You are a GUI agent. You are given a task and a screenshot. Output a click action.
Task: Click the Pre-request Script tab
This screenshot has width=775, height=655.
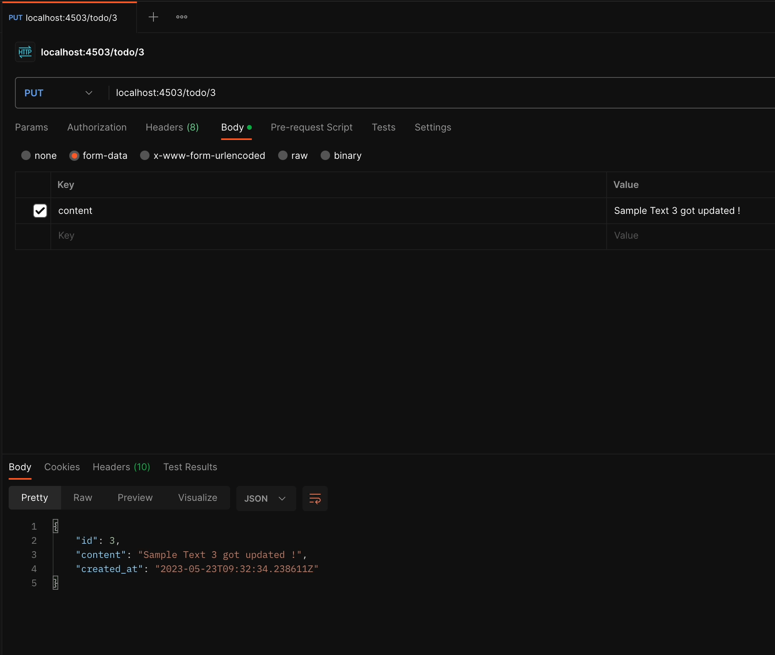312,127
